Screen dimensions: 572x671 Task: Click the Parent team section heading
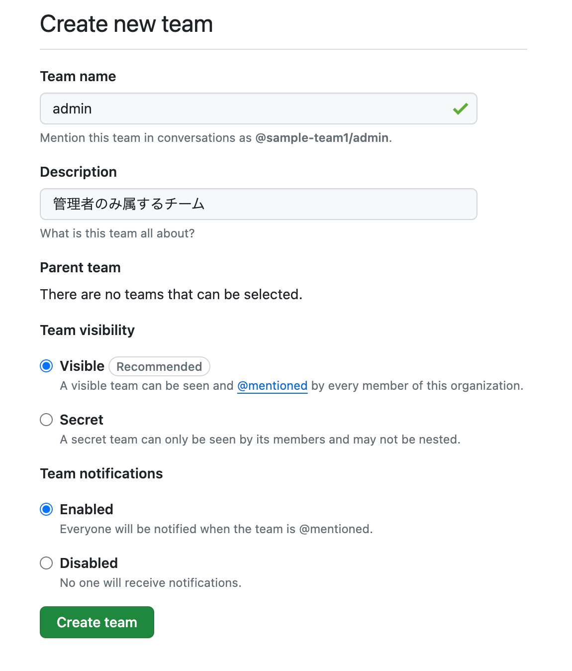[80, 267]
